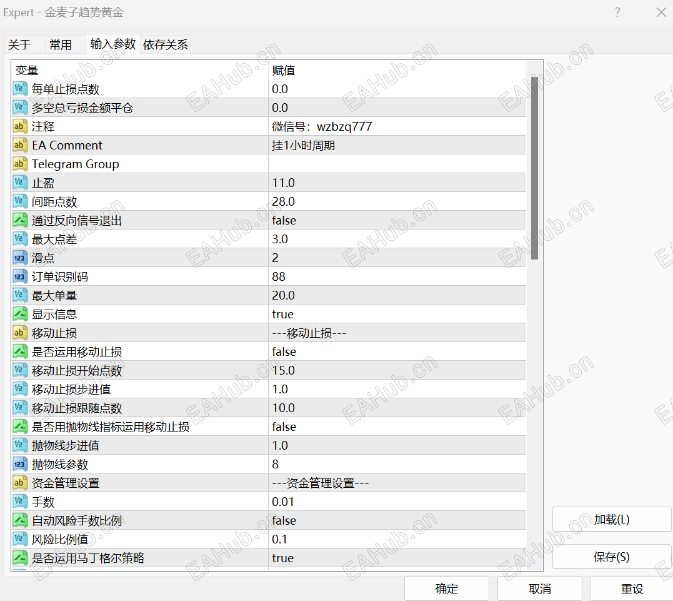Screen dimensions: 673x601
Task: Select the 123 integer icon beside 滑点
Action: (19, 258)
